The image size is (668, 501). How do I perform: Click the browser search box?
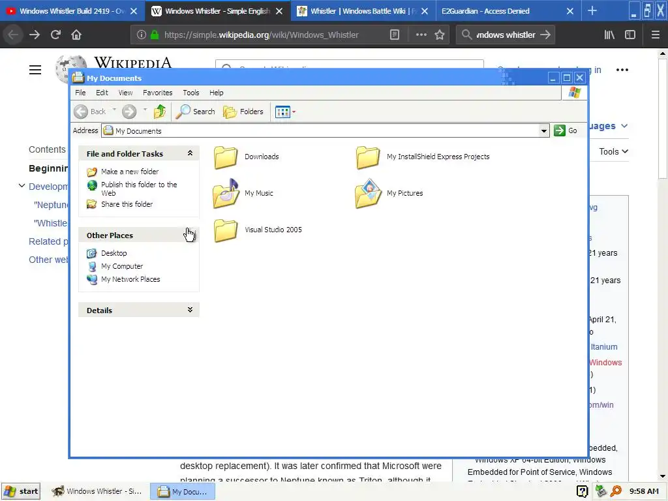pyautogui.click(x=506, y=35)
